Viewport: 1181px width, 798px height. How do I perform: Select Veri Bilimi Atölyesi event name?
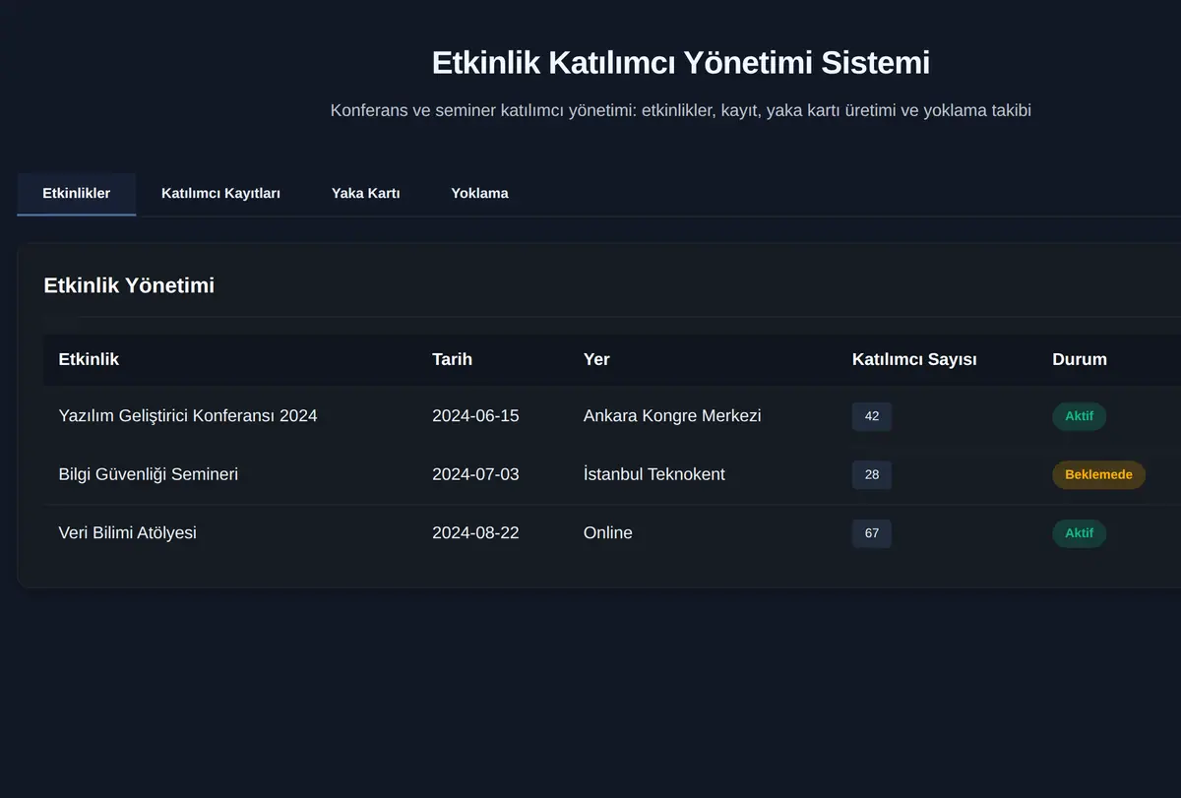click(128, 533)
